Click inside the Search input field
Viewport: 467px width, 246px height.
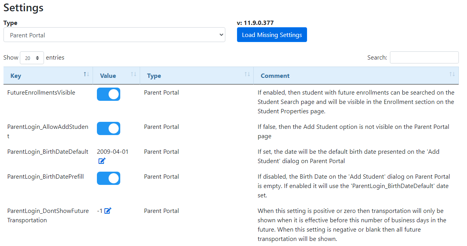pyautogui.click(x=424, y=58)
